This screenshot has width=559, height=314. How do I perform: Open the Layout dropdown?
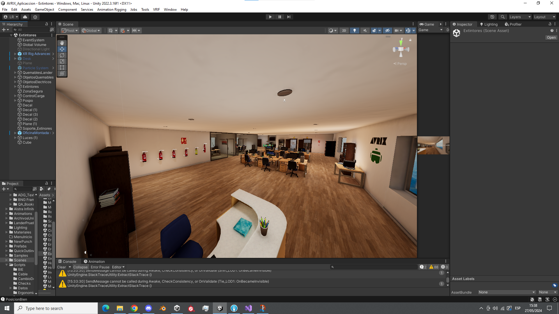[544, 17]
